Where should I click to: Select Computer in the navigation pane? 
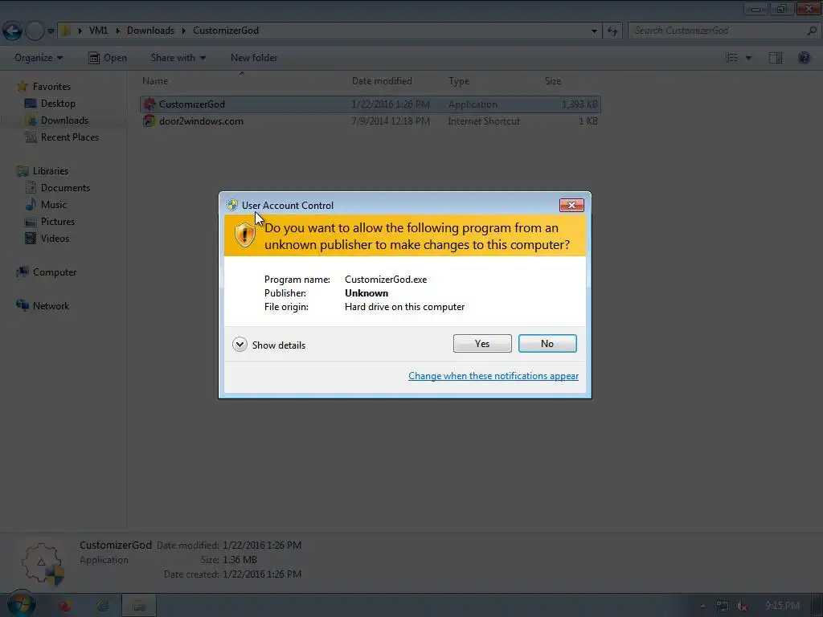point(55,272)
